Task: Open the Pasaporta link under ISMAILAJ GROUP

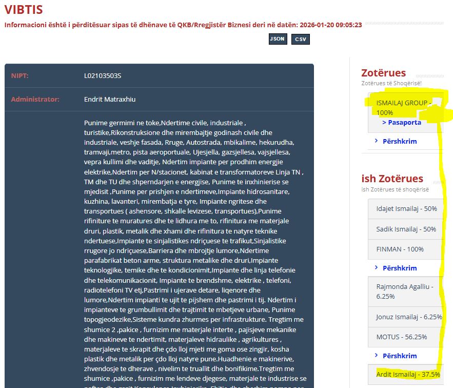Action: 401,123
